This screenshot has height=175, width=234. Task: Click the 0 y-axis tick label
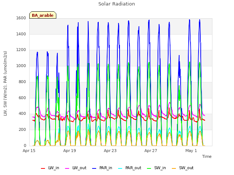(x=25, y=145)
